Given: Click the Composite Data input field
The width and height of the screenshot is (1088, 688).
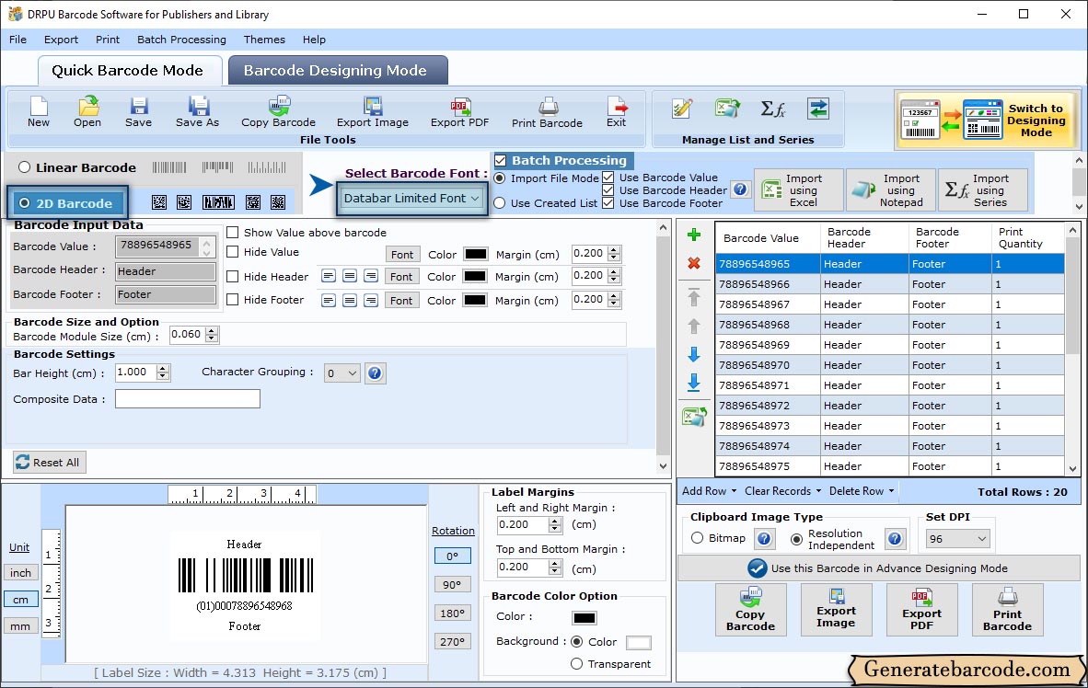Looking at the screenshot, I should point(188,399).
